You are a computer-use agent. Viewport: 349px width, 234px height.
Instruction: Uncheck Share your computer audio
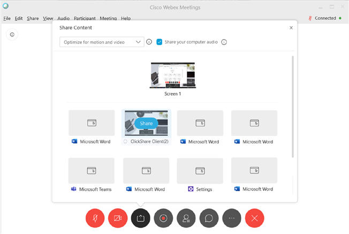(160, 42)
